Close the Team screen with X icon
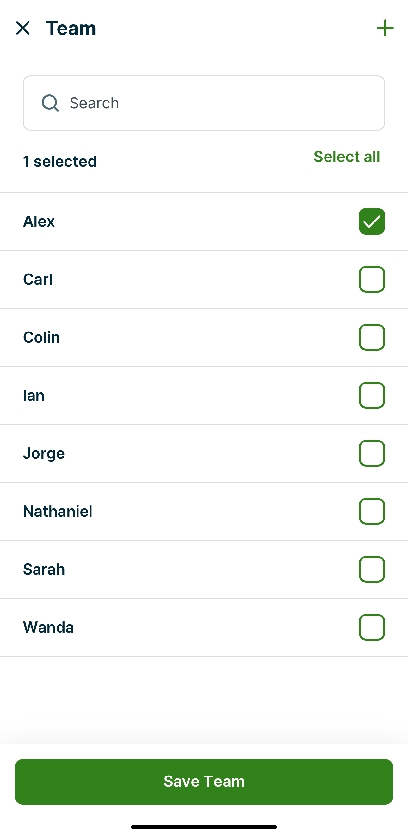Image resolution: width=408 pixels, height=837 pixels. [x=23, y=28]
